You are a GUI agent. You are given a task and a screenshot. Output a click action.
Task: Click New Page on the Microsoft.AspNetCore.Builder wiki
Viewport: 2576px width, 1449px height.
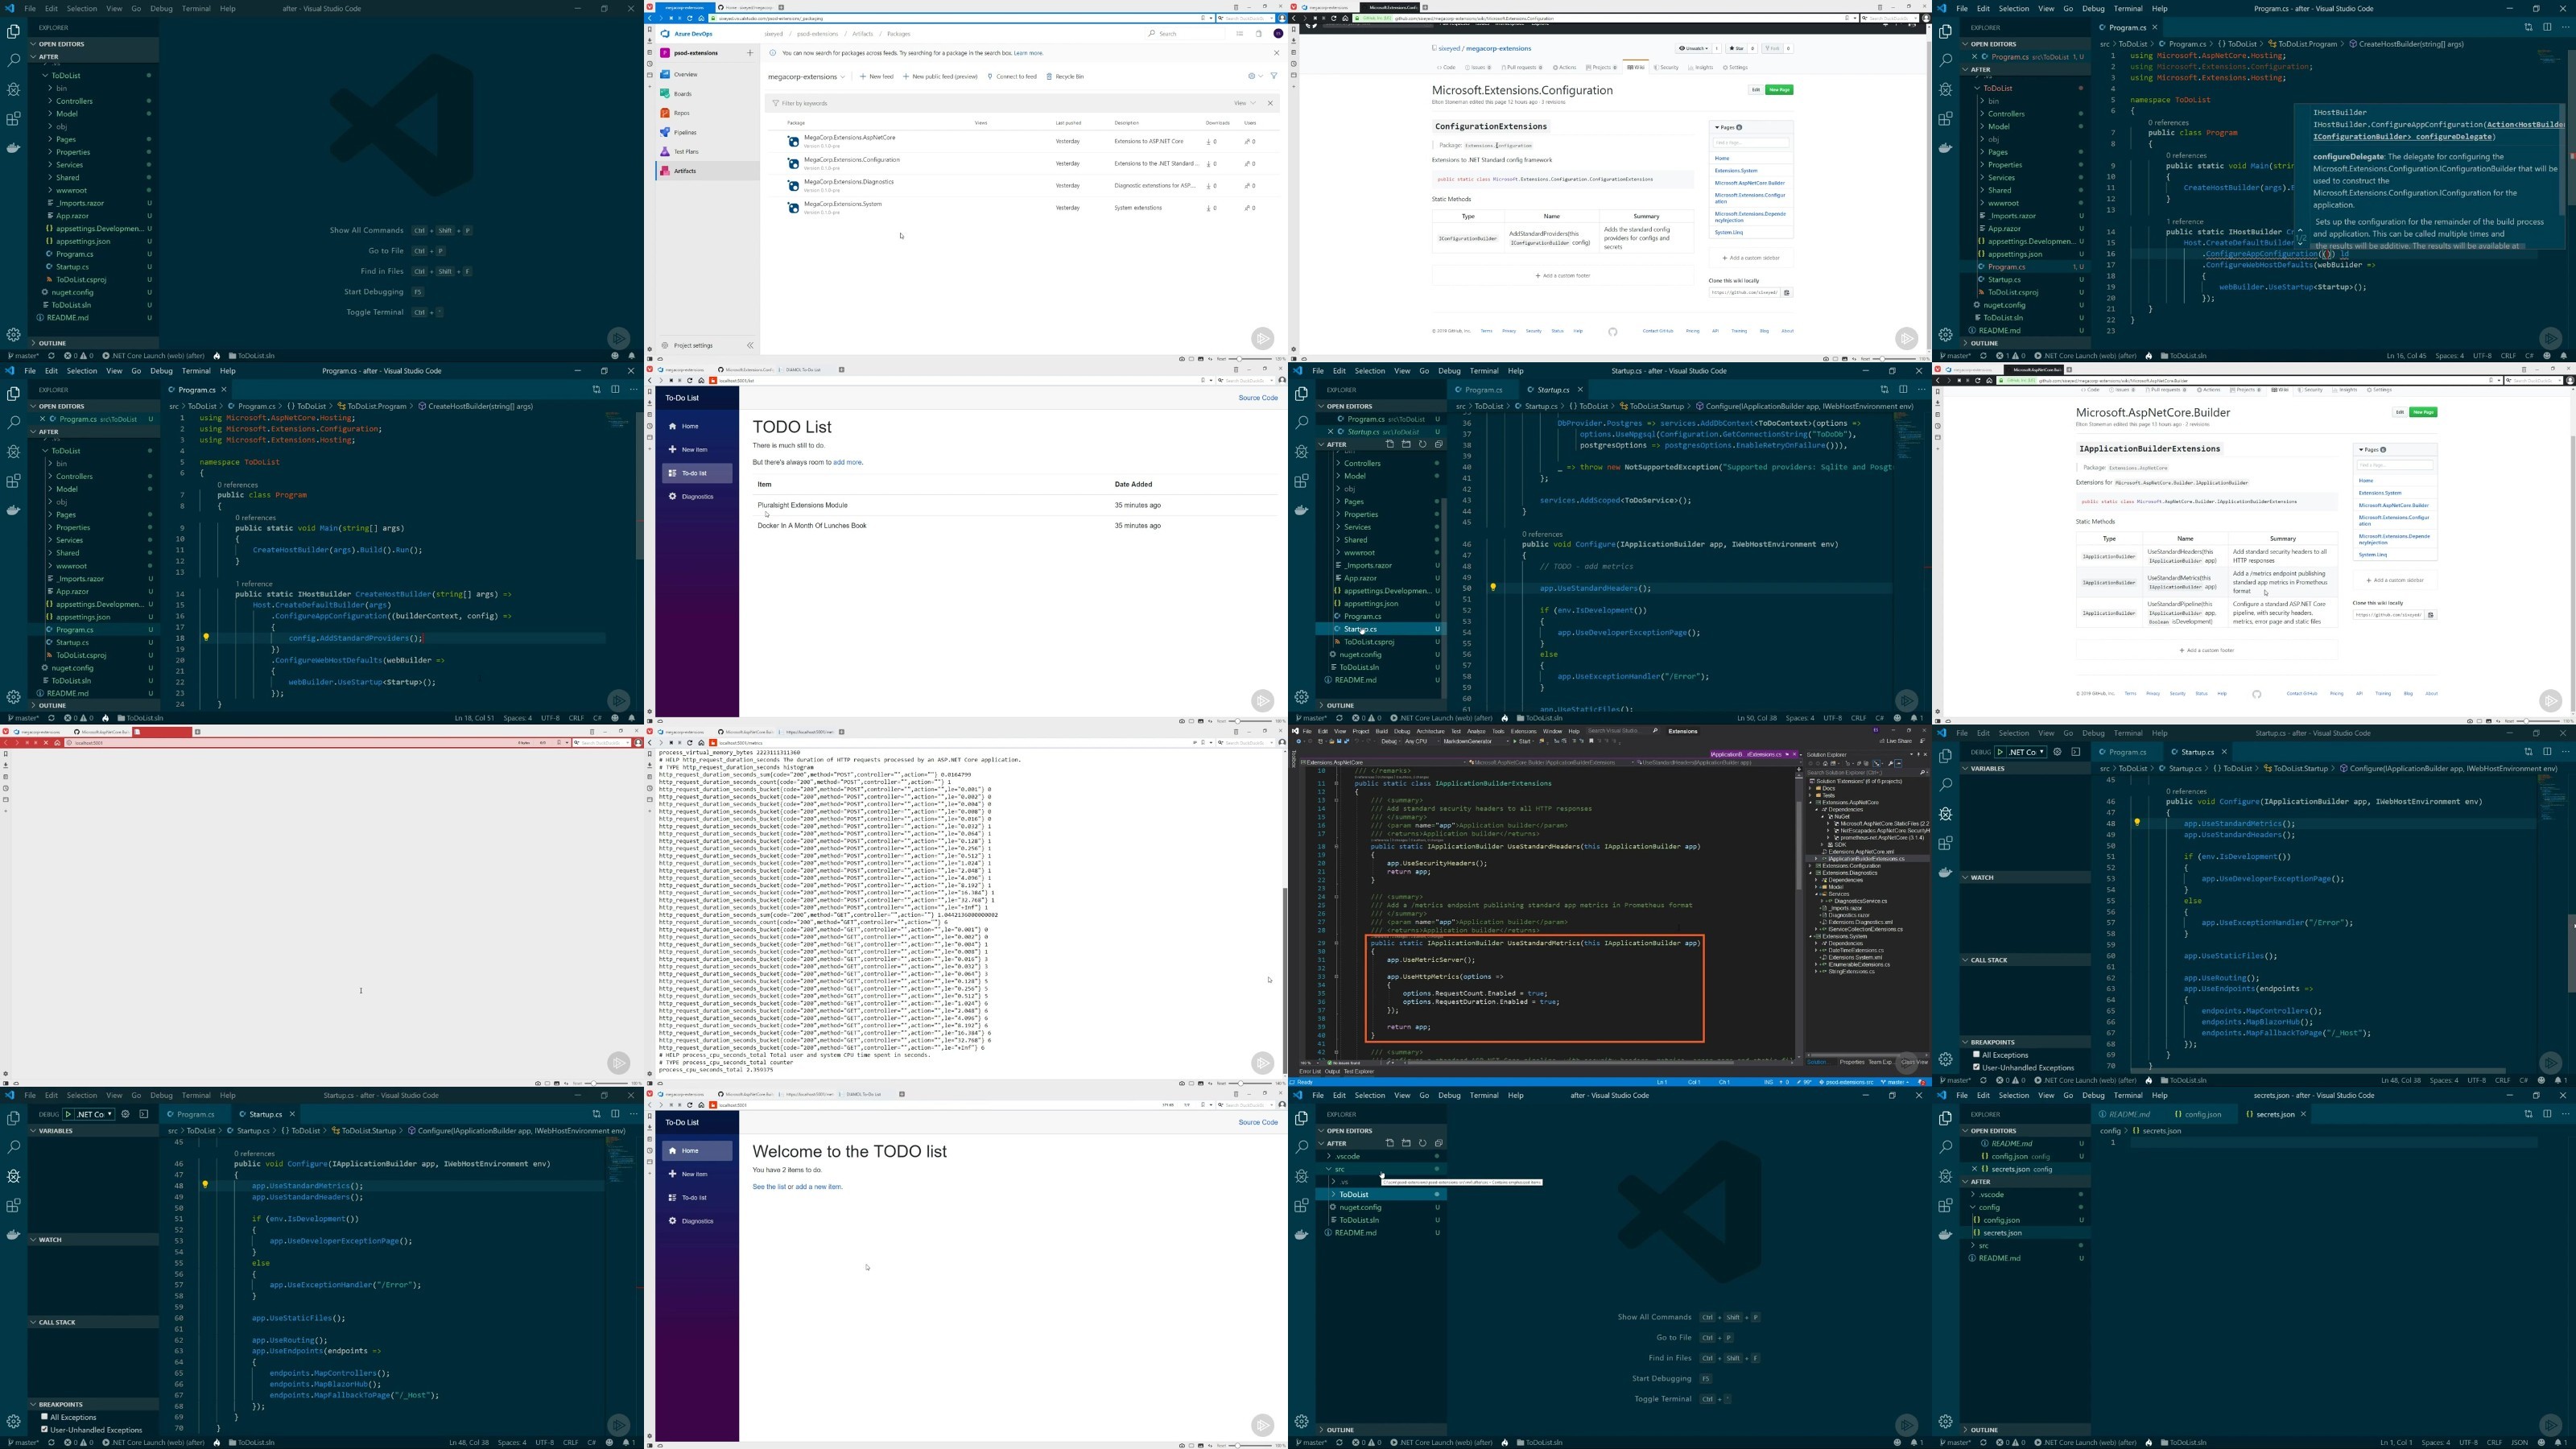tap(2423, 412)
